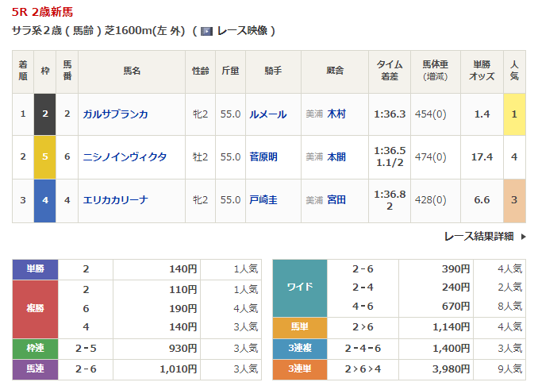Screen dimensions: 538x386
Task: Click the race video camera icon
Action: click(206, 31)
